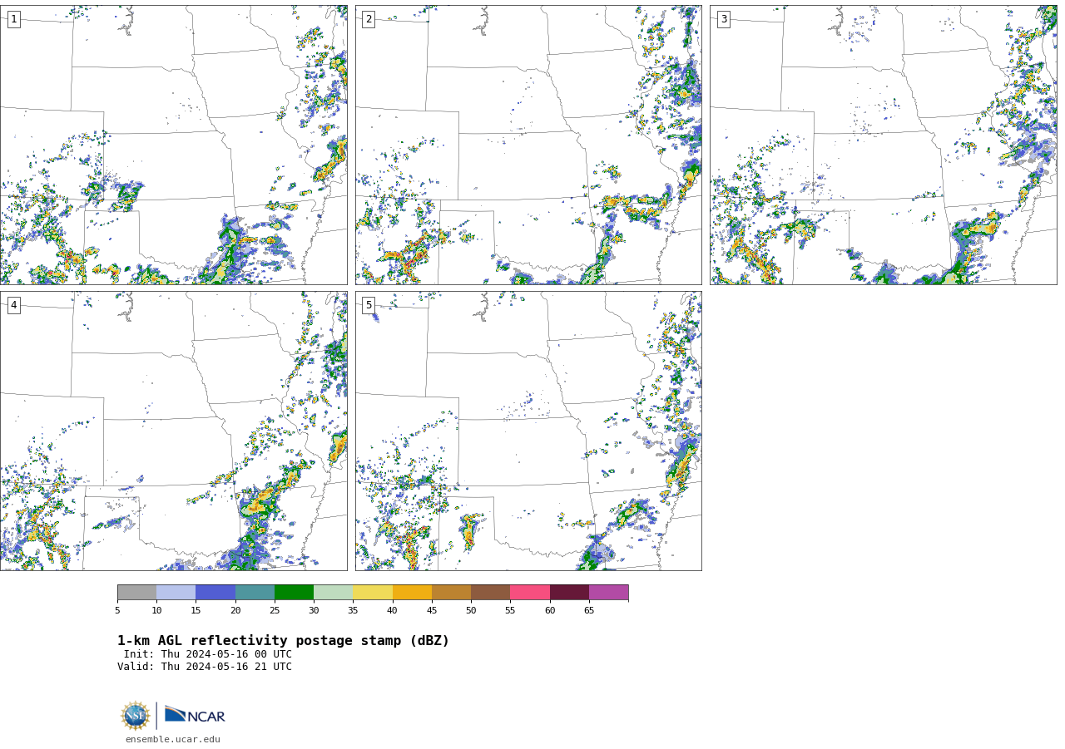Screen dimensions: 1065x749
Task: Click the panel number label '4'
Action: [x=13, y=305]
